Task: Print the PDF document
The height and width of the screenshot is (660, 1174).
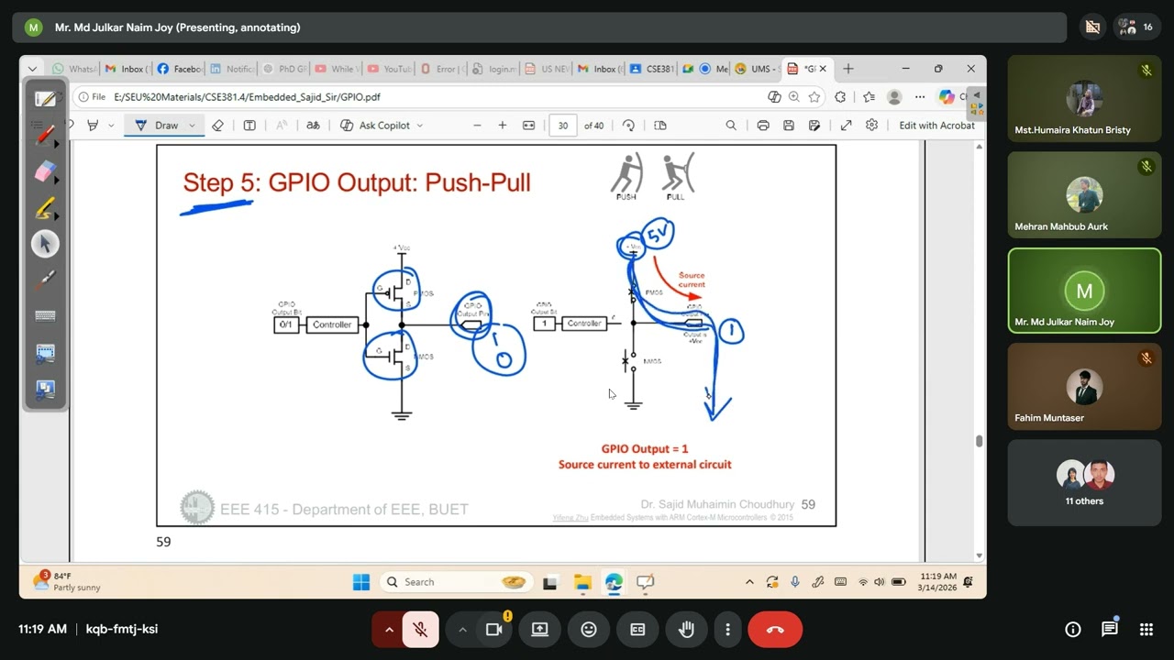Action: point(762,126)
